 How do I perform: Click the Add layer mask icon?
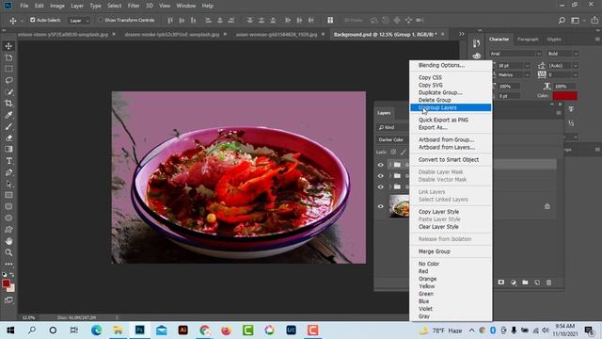pyautogui.click(x=501, y=282)
